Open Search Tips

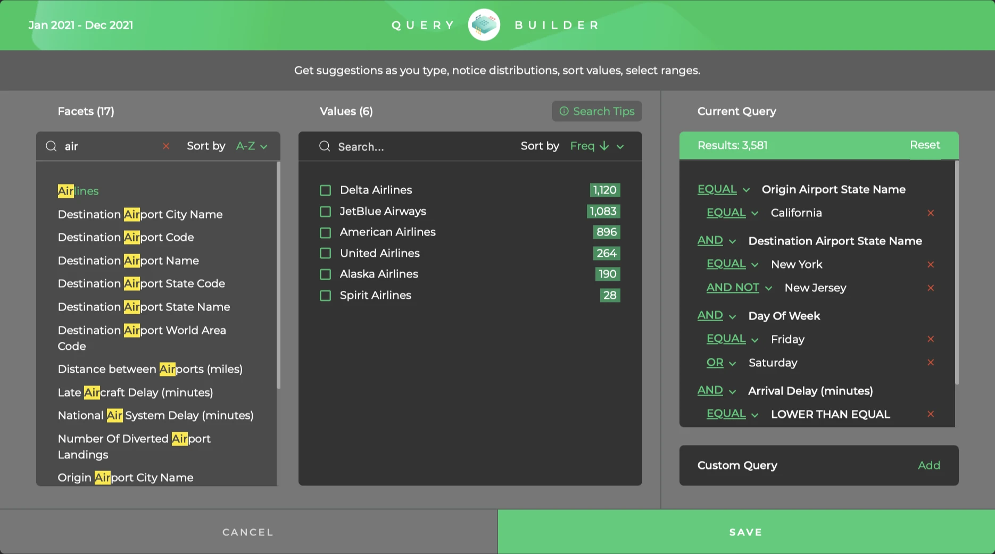(597, 111)
